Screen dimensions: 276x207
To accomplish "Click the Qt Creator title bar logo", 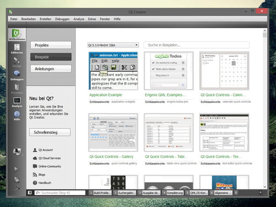I will tap(10, 12).
